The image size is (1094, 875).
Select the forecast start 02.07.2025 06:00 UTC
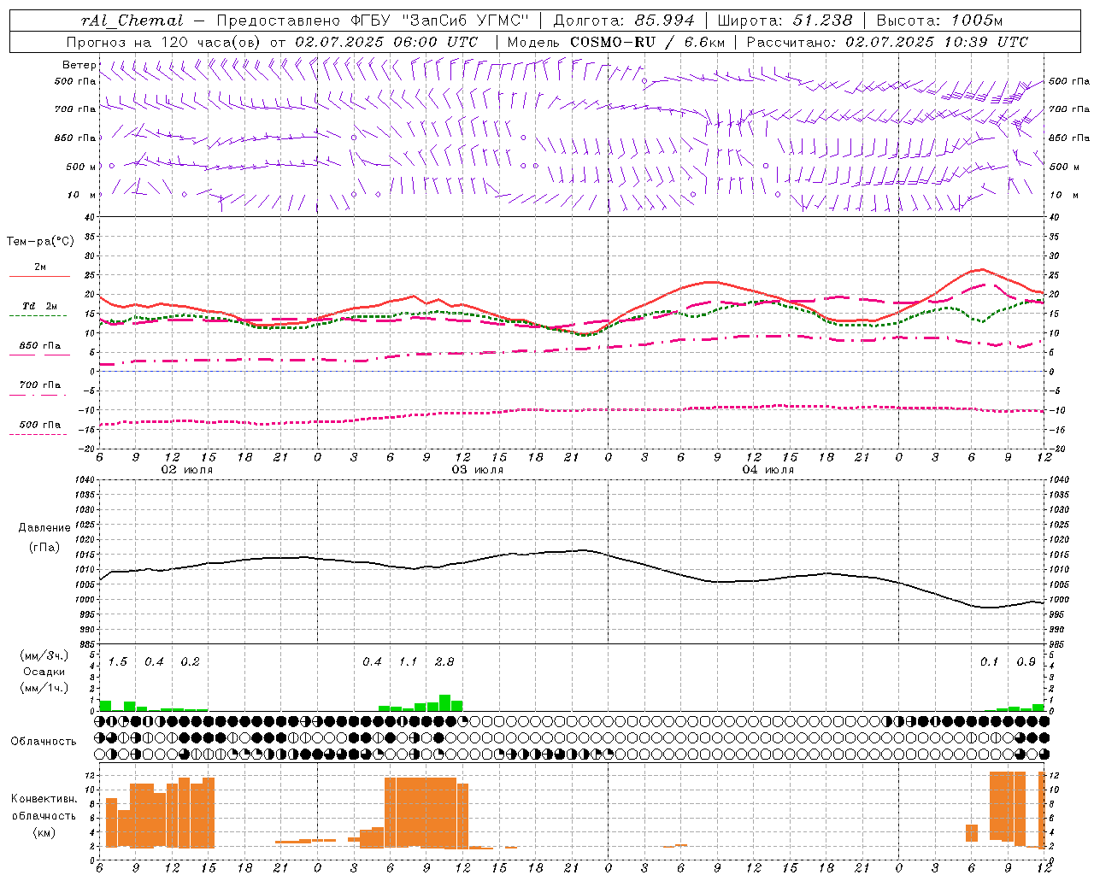(386, 42)
